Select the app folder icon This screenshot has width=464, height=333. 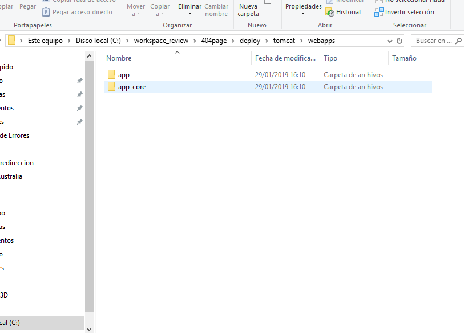111,75
